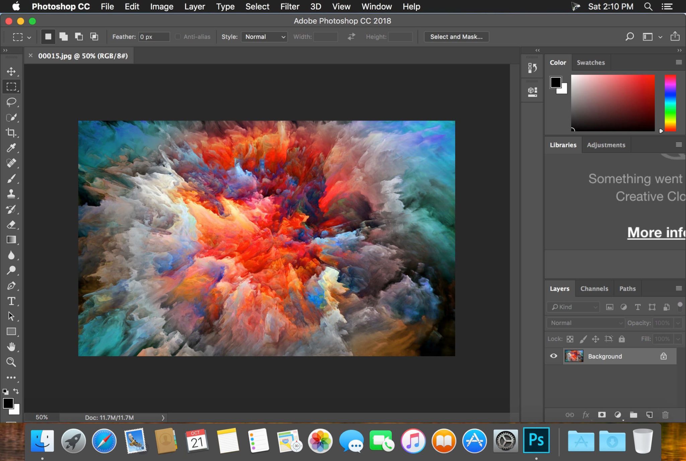Select the Clone Stamp tool
This screenshot has height=461, width=686.
coord(11,194)
